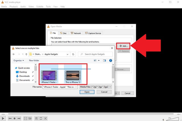Click the forward navigation arrow
The image size is (182, 121).
(19, 54)
